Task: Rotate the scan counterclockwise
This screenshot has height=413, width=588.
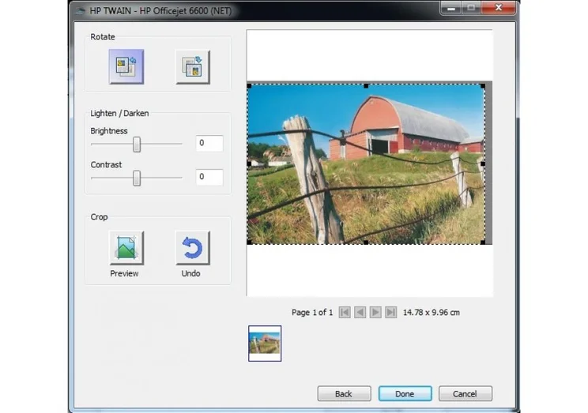Action: coord(126,66)
